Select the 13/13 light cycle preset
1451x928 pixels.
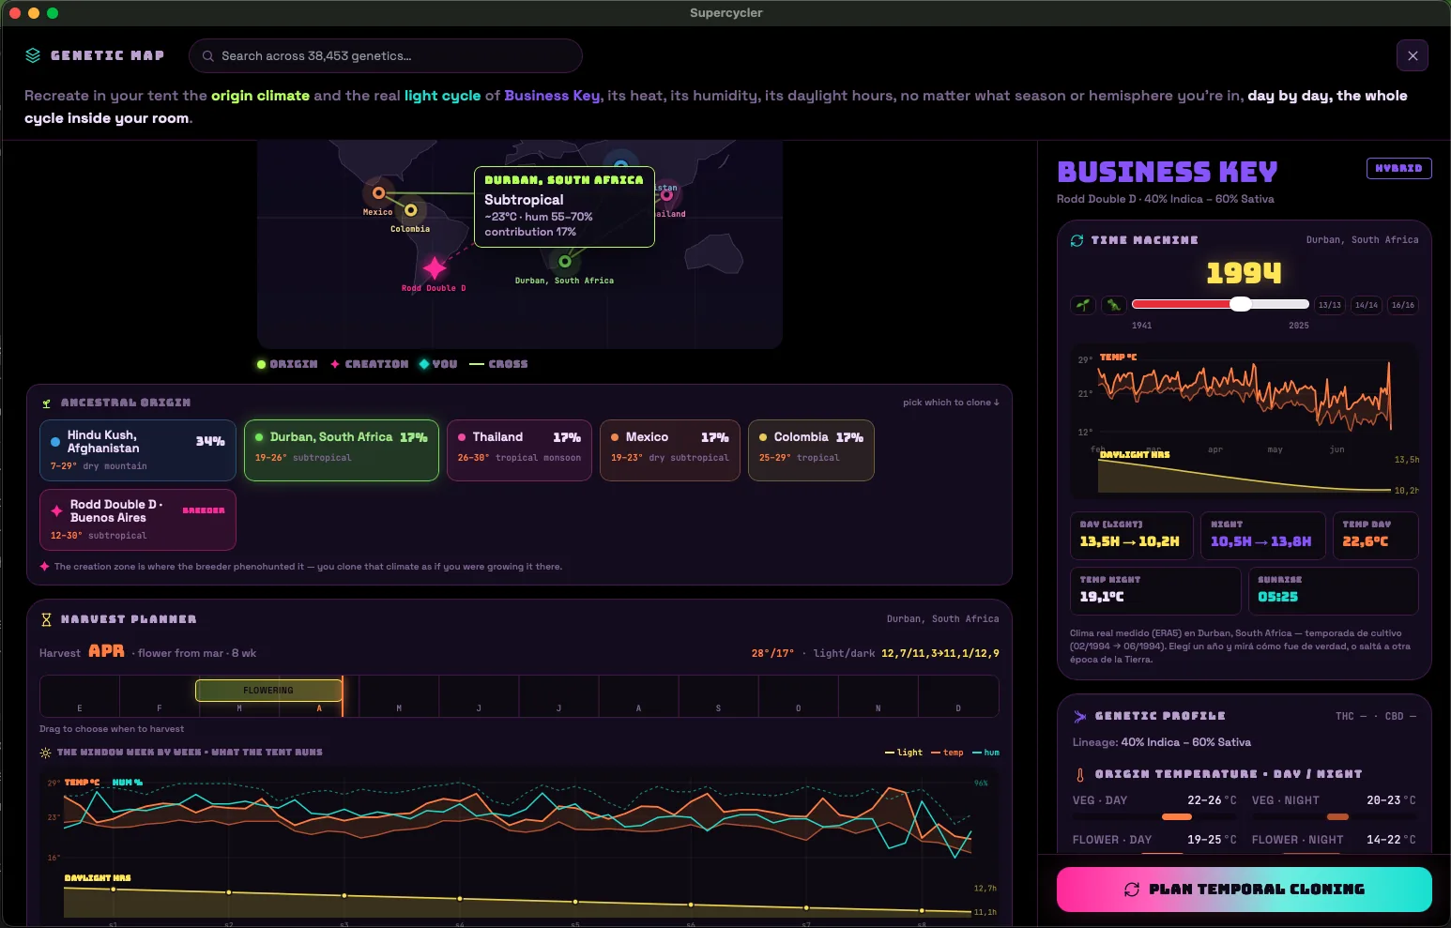pos(1330,305)
